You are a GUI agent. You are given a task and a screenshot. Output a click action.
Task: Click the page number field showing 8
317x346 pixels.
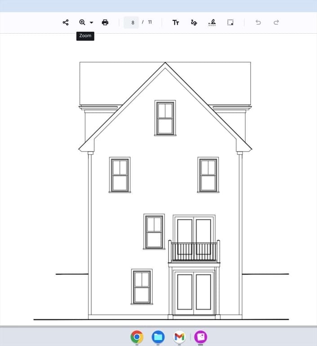(x=131, y=22)
